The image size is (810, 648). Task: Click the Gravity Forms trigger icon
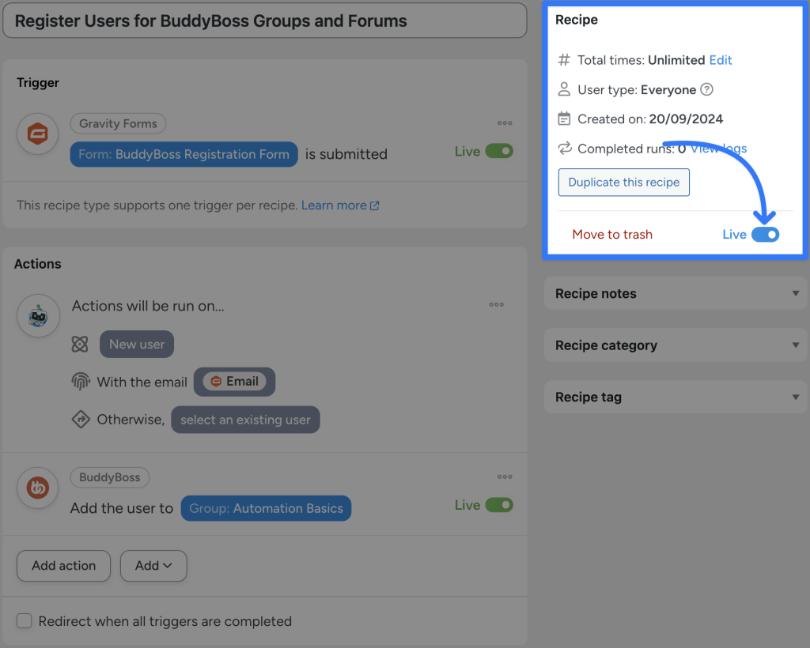click(x=37, y=134)
